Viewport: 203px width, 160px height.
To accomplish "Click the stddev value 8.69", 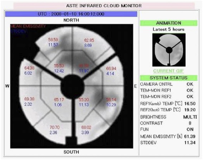I will tap(88, 45).
